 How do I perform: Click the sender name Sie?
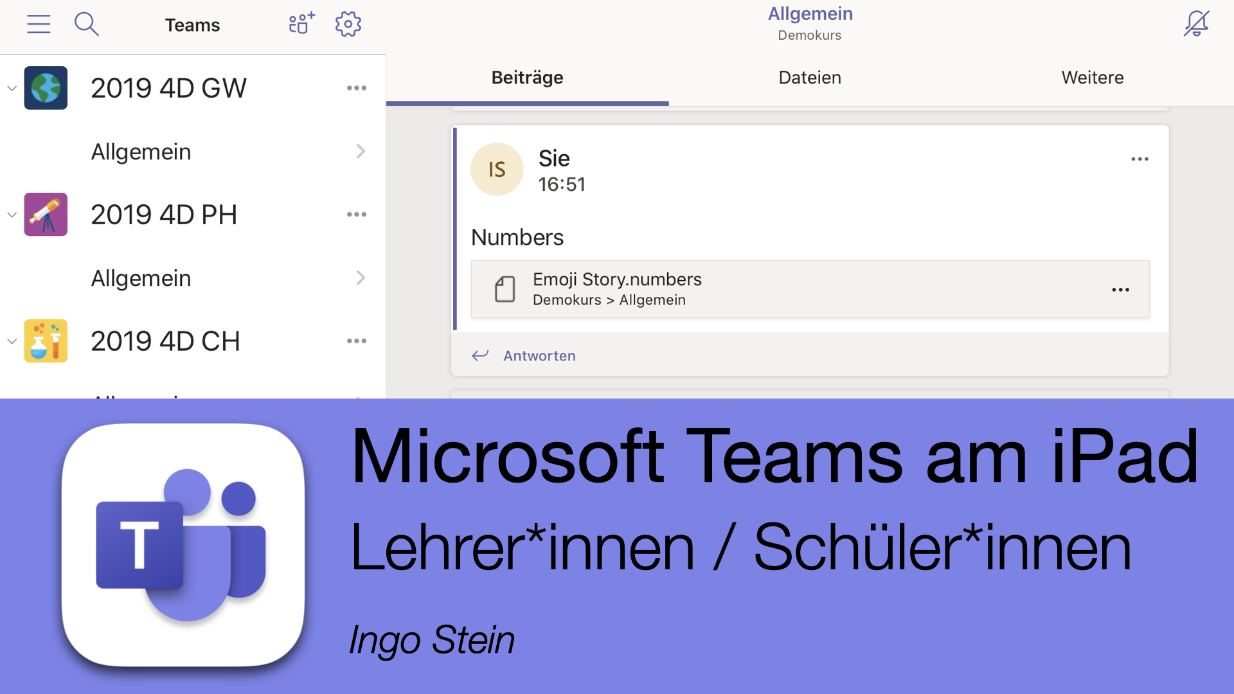click(x=554, y=158)
